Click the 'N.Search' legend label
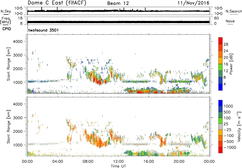Viewport: 242px width, 168px height. 234,11
